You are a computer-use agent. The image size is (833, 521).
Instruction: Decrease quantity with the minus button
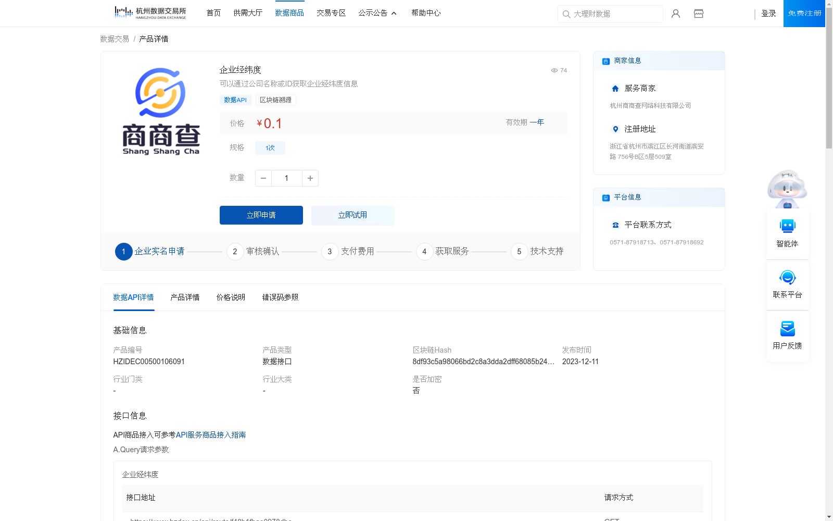(263, 178)
